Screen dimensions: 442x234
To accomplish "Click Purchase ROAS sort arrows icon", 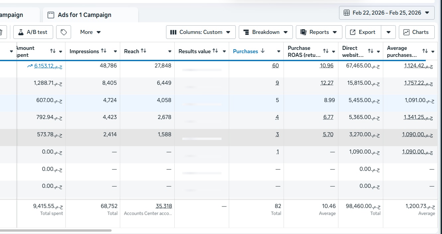I will 326,51.
